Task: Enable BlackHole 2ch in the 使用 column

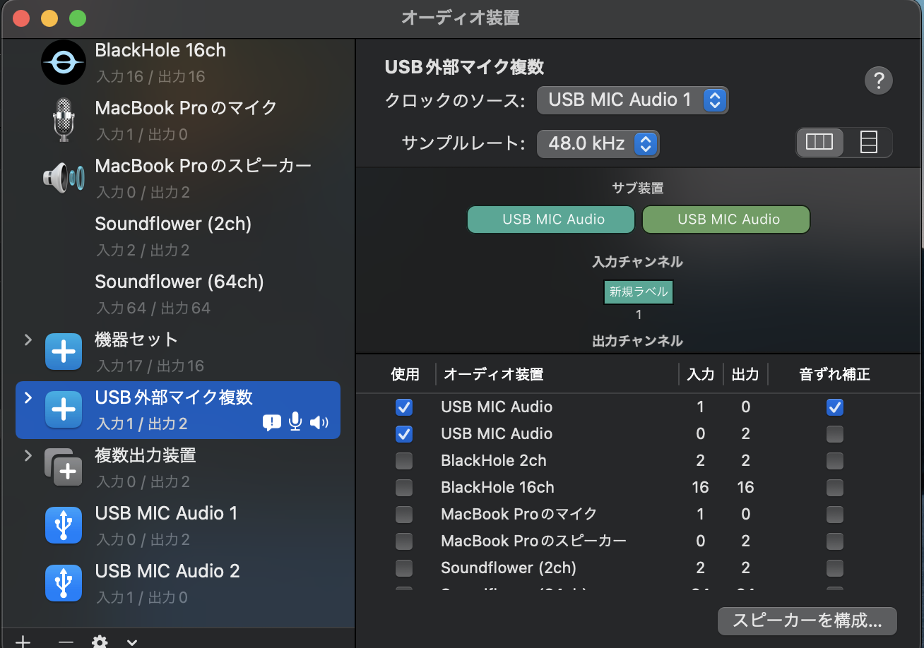Action: pos(404,461)
